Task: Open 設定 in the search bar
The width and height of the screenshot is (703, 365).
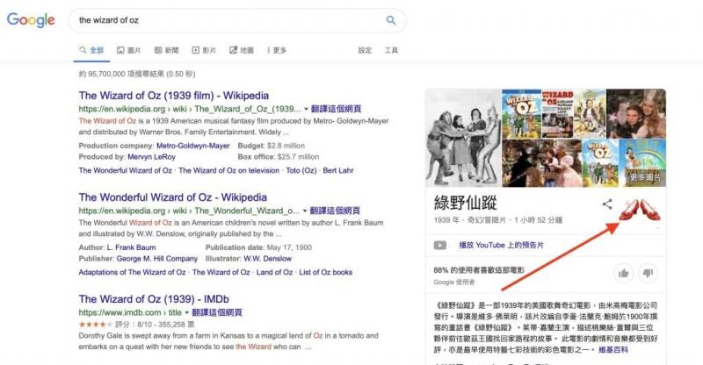Action: (x=365, y=50)
